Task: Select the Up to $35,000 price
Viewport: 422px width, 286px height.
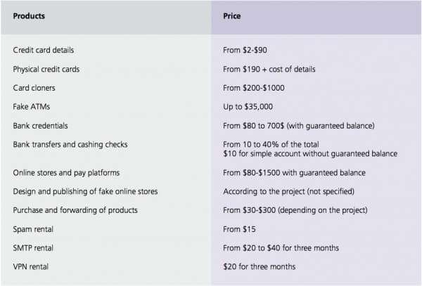Action: 248,107
